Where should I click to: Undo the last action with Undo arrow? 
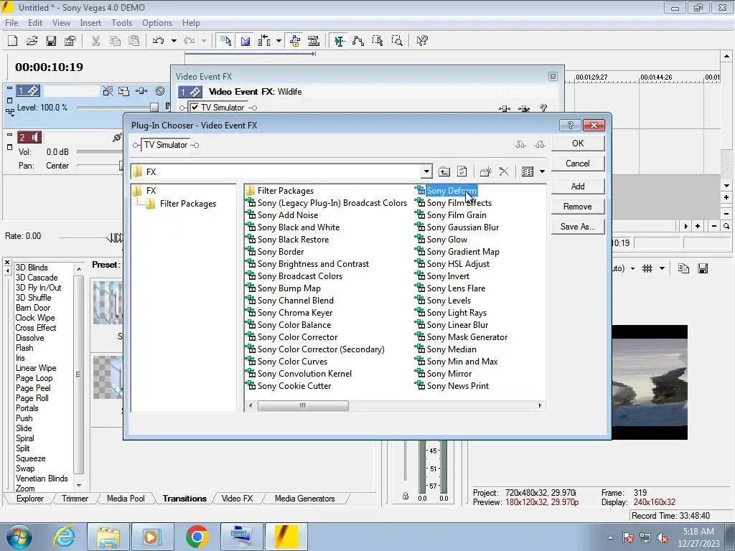[158, 41]
